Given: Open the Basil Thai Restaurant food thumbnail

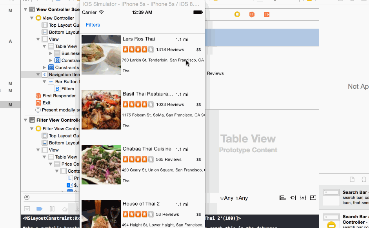Looking at the screenshot, I should [101, 110].
